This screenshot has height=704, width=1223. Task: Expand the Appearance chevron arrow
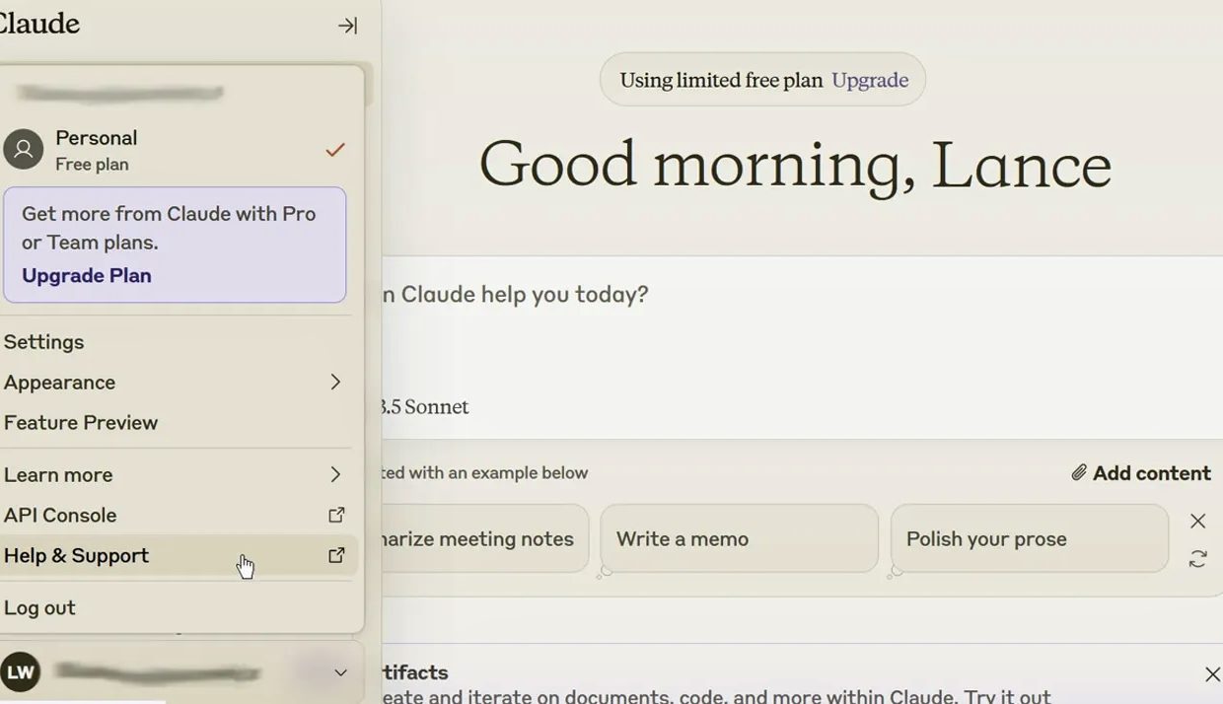335,383
